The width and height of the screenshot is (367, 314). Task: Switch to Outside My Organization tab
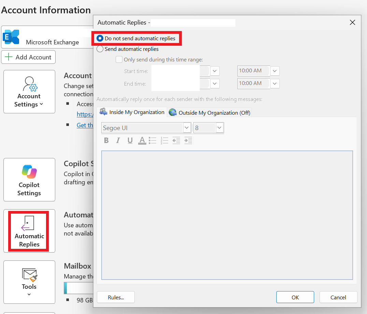(209, 113)
